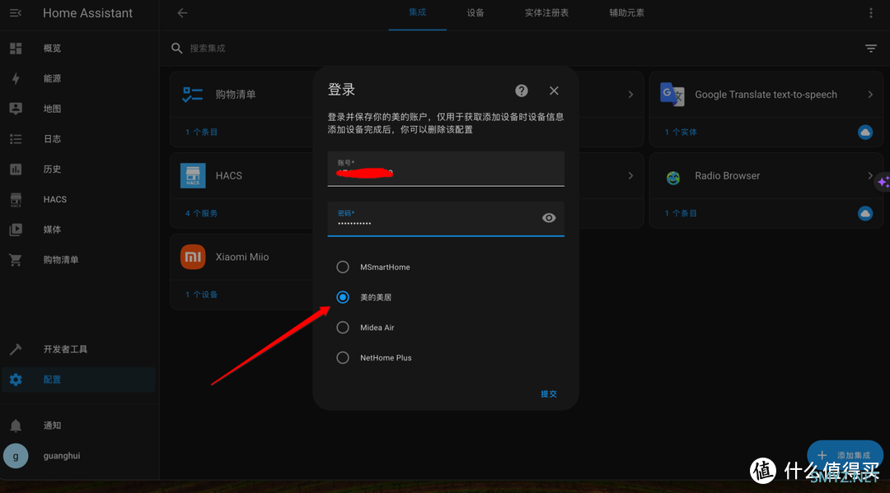Open the 历史 history chart icon

click(16, 169)
